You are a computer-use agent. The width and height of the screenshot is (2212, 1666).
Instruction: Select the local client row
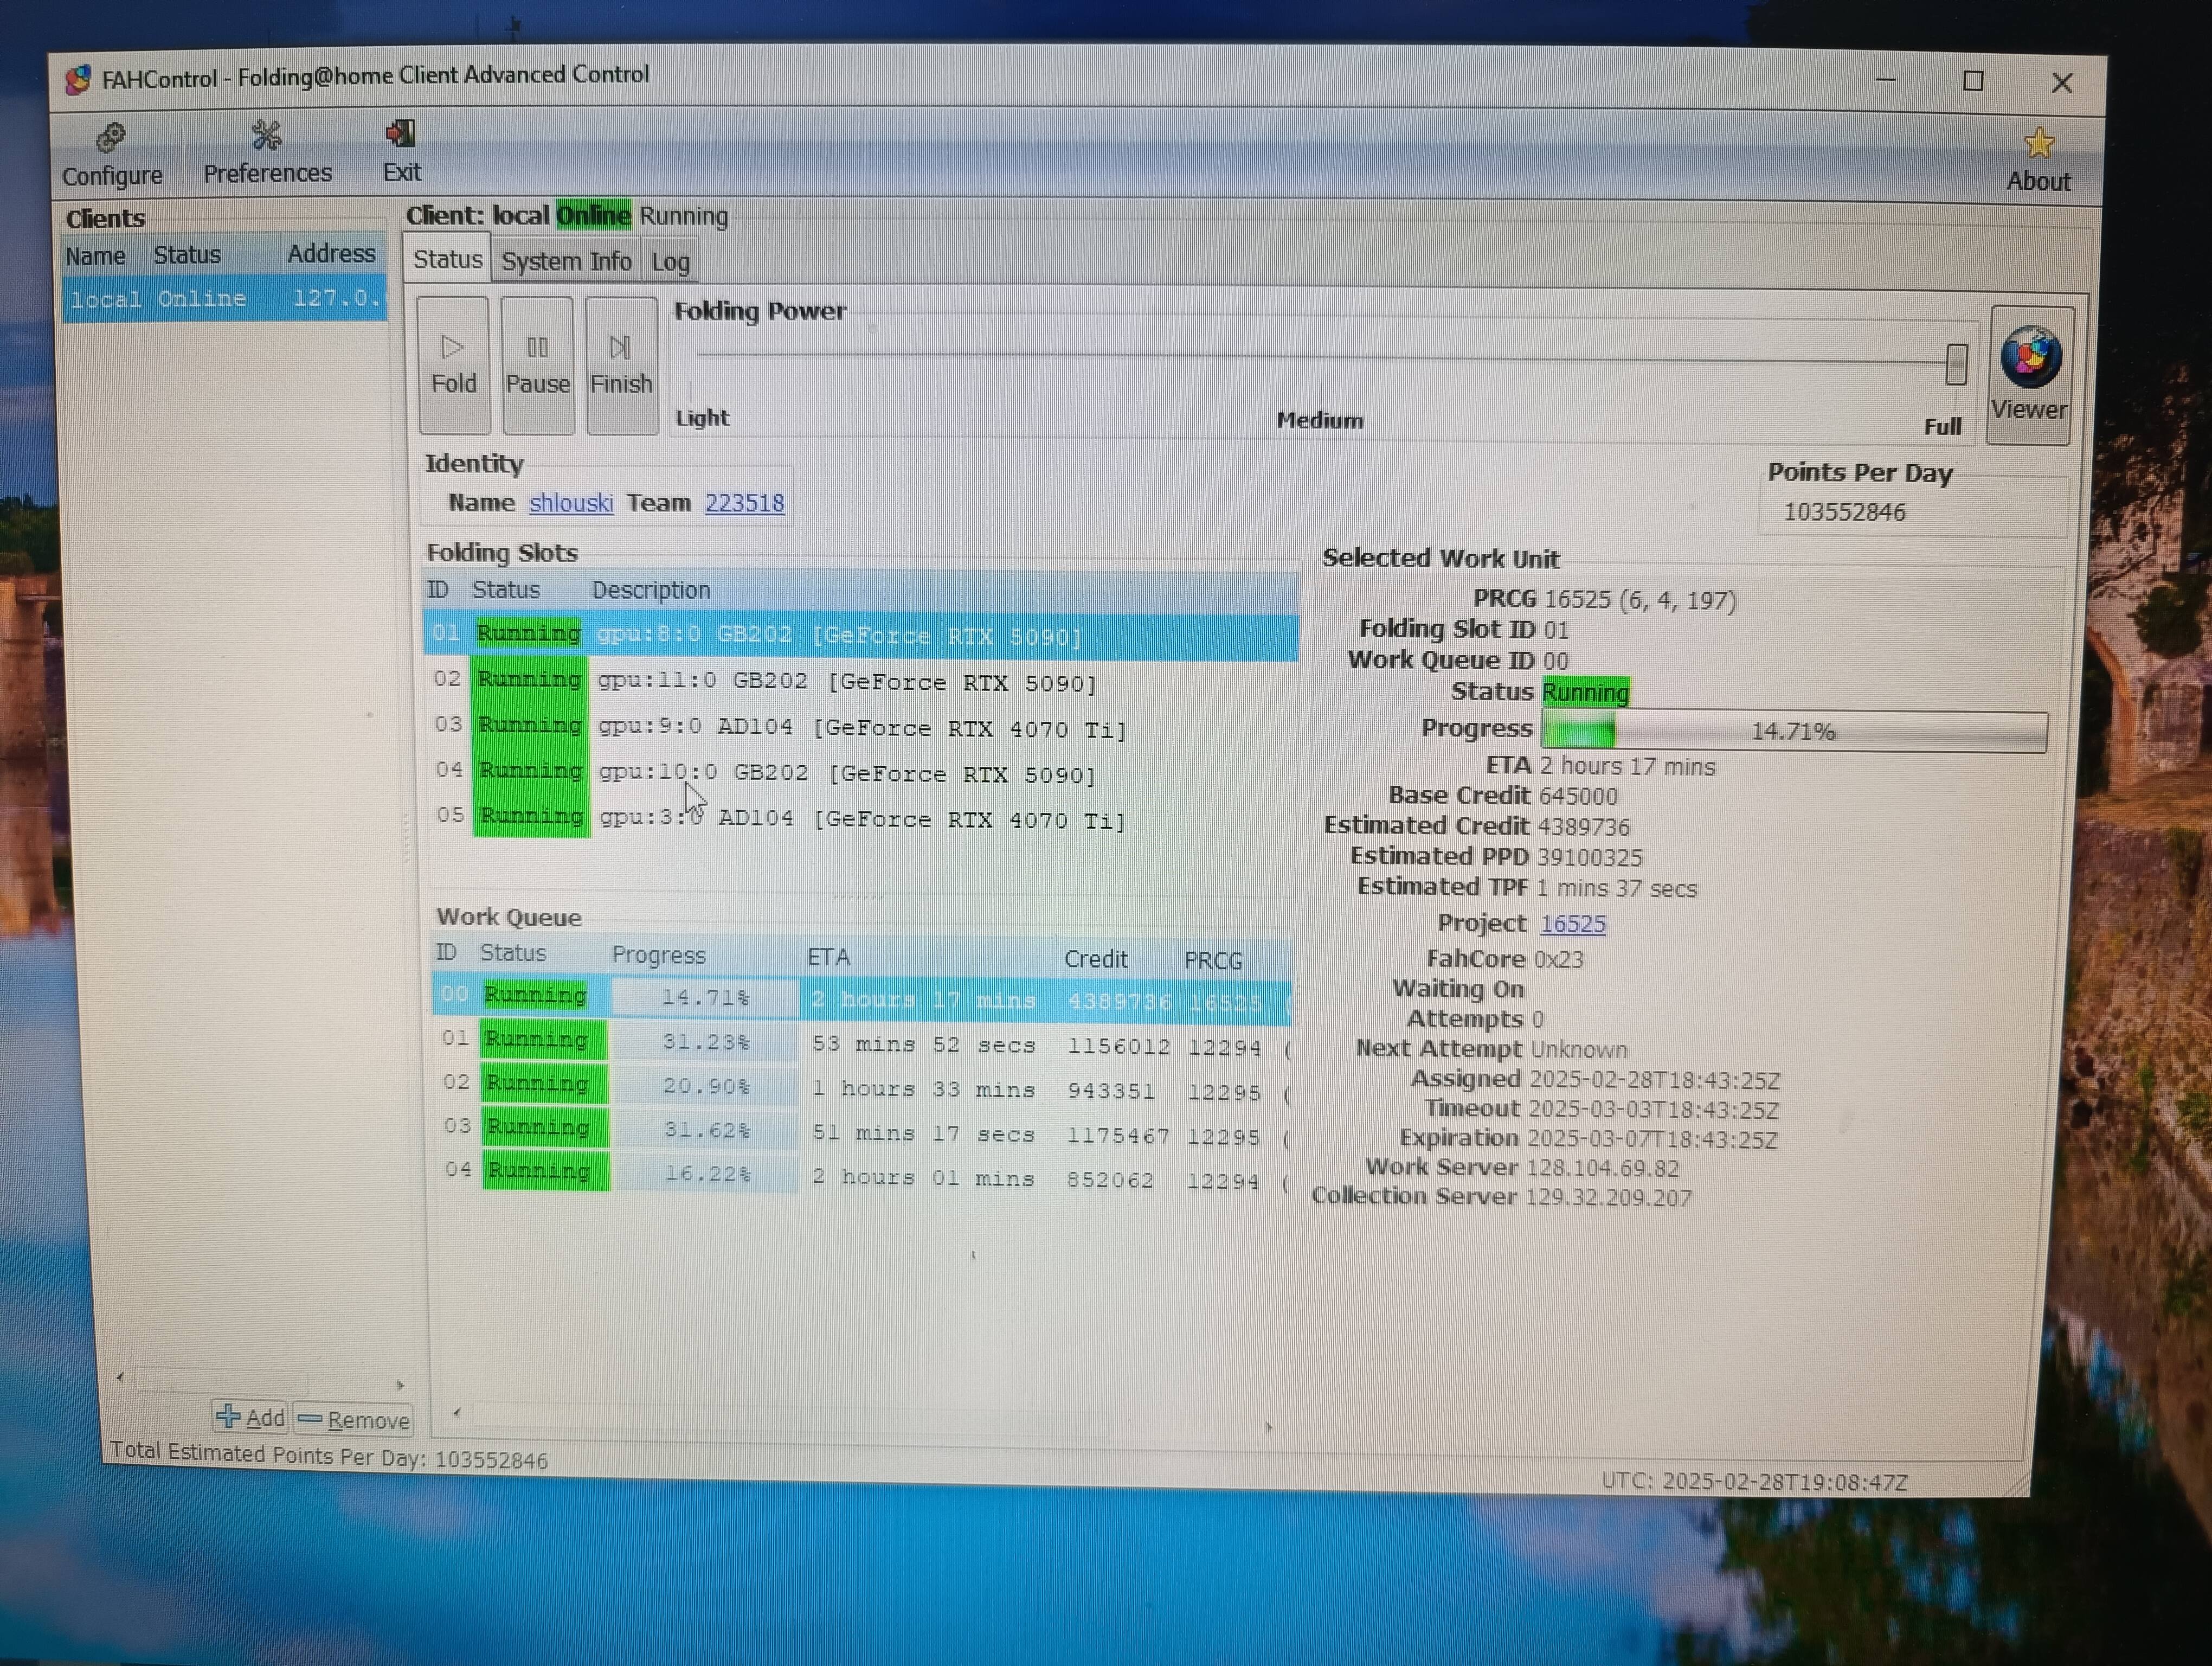click(224, 298)
